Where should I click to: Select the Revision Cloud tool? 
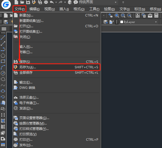3,79
